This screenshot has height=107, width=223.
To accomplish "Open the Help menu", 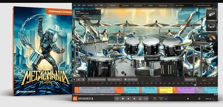I will 101,5.
